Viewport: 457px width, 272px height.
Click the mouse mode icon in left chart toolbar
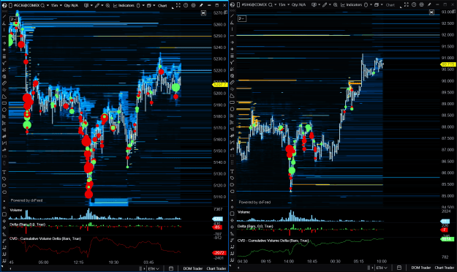pos(138,5)
